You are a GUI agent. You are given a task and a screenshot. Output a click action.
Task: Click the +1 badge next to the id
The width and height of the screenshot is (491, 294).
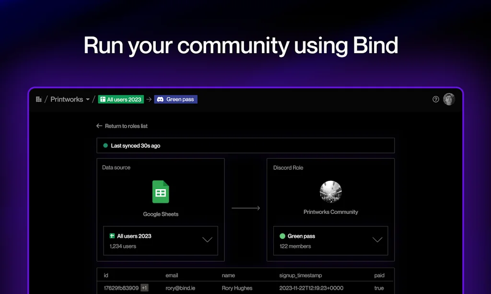click(x=143, y=287)
